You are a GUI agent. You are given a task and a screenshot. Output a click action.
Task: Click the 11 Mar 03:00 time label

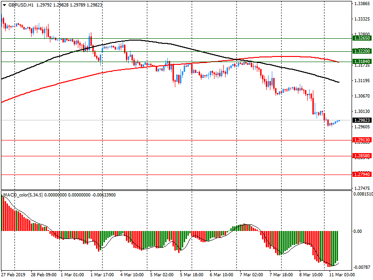[342, 275]
